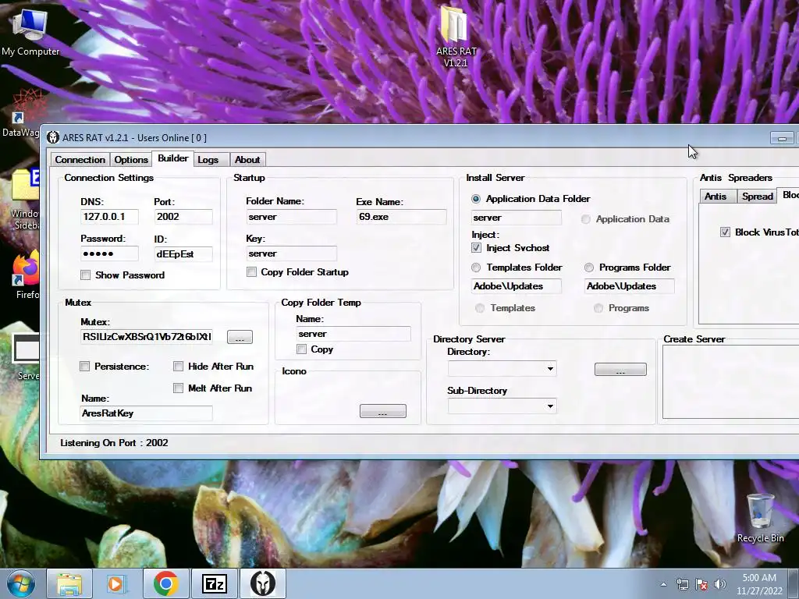Show hidden system tray icons
This screenshot has width=799, height=599.
click(663, 584)
